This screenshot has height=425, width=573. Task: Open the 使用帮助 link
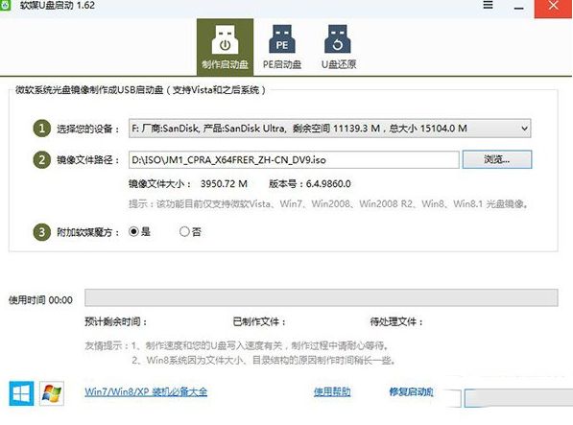(332, 391)
